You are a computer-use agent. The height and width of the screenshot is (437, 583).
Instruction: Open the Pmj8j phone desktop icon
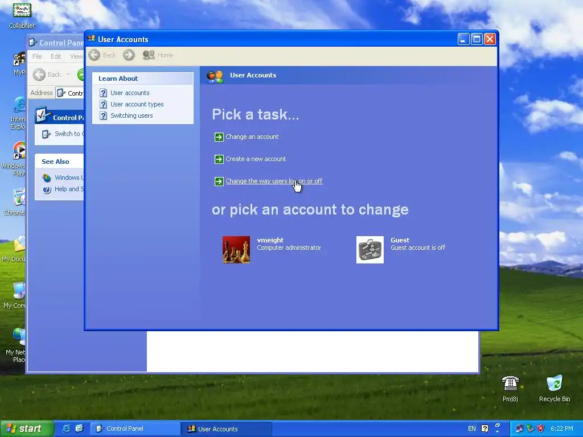[x=510, y=389]
